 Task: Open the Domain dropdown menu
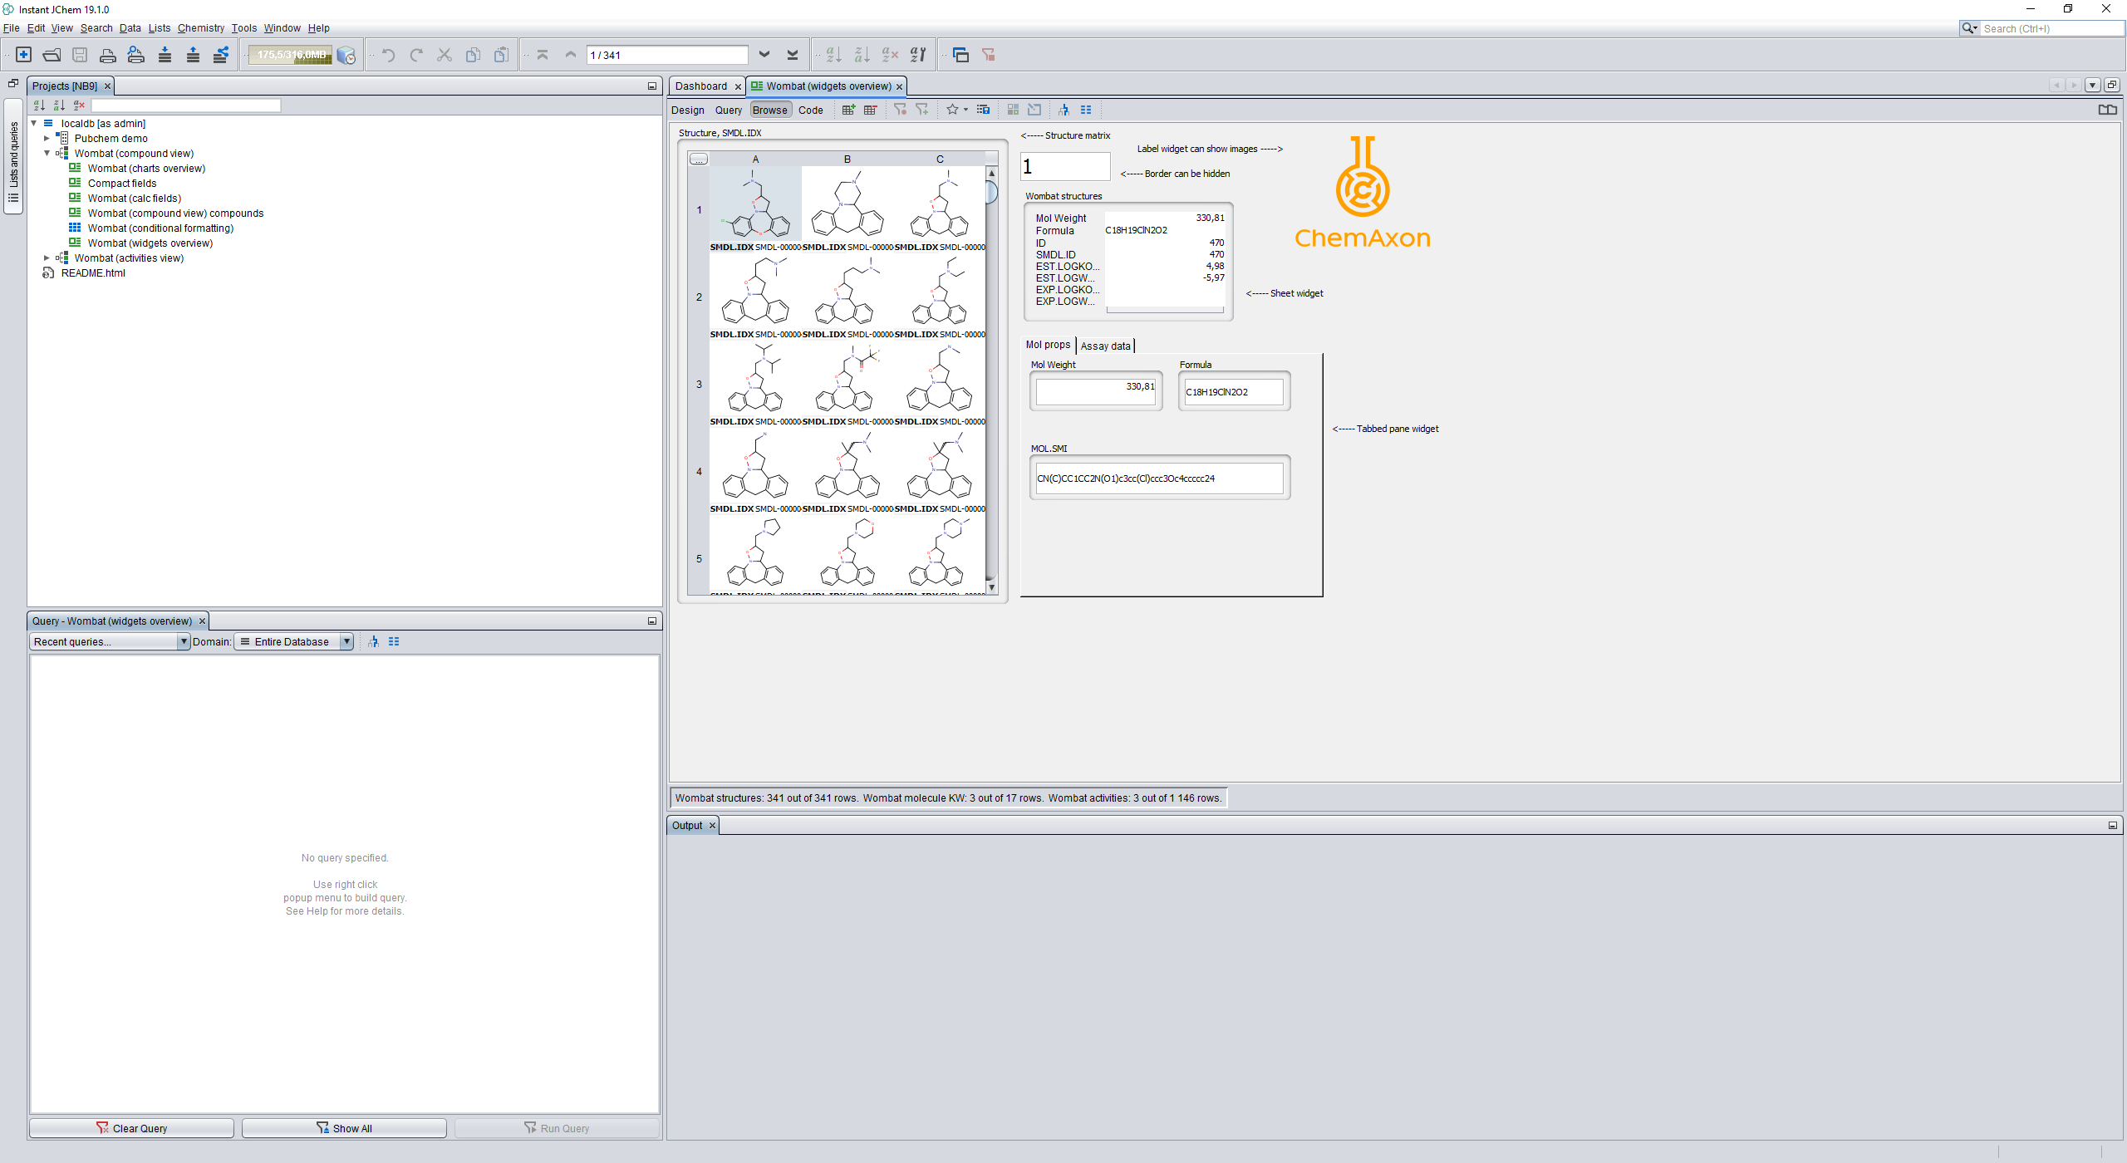click(x=348, y=641)
